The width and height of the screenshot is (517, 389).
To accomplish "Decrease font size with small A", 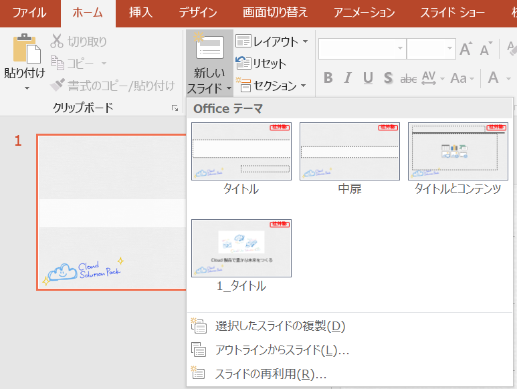I will pos(486,49).
